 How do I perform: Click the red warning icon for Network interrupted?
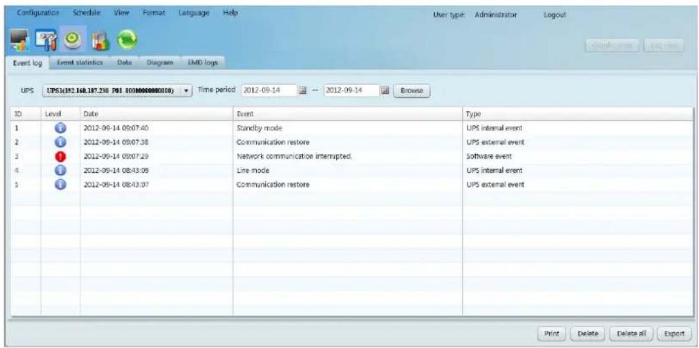click(61, 156)
